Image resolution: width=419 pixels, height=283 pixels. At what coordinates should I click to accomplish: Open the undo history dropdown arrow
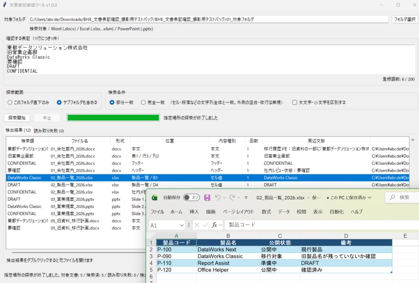tap(224, 198)
